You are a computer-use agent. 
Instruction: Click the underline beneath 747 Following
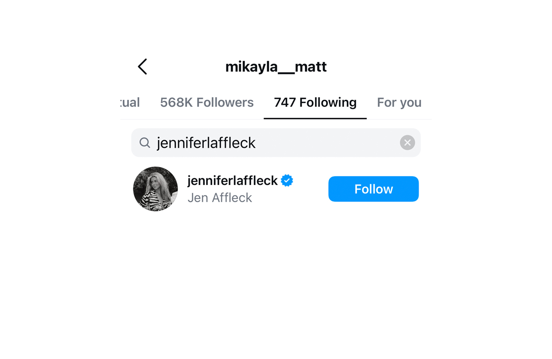[x=315, y=118]
